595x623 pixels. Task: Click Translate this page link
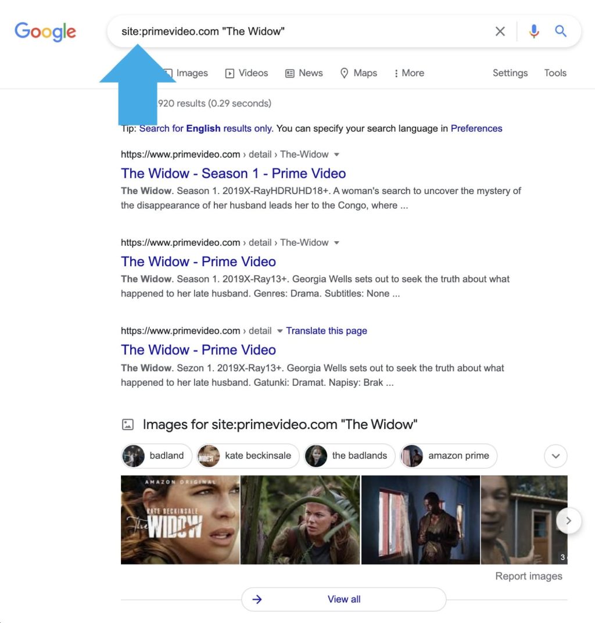pyautogui.click(x=327, y=331)
